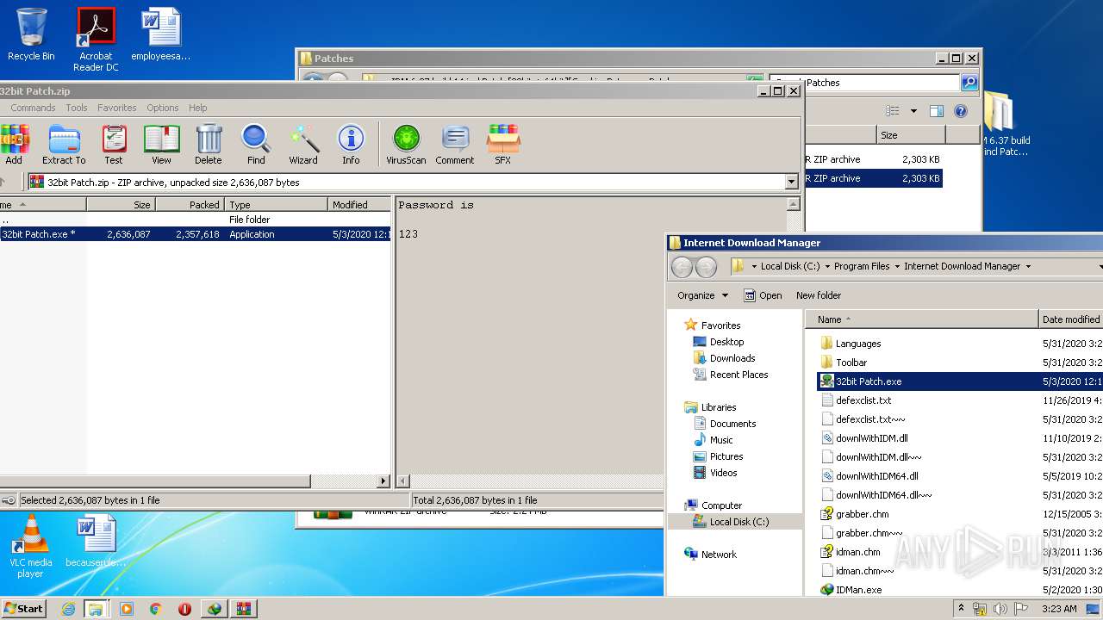This screenshot has height=620, width=1103.
Task: Click the volume icon in system tray
Action: coord(1000,609)
